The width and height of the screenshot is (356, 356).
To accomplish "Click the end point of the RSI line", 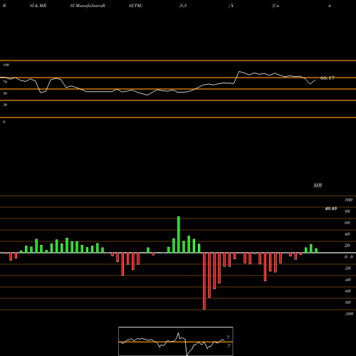I will point(315,80).
